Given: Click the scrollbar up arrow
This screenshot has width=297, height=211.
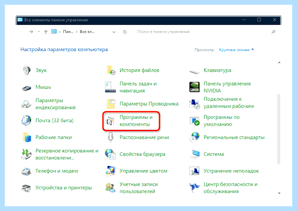Looking at the screenshot, I should [x=279, y=63].
